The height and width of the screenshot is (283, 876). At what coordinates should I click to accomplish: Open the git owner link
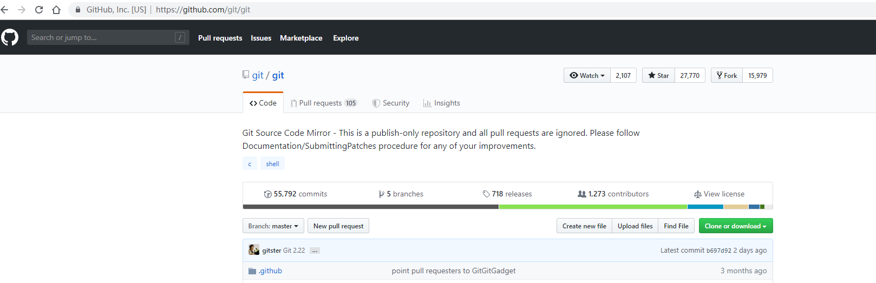[258, 75]
